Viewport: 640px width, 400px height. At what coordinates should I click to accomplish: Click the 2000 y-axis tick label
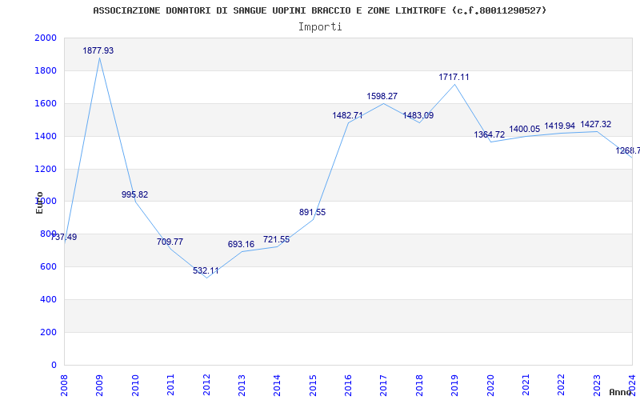[x=46, y=38]
